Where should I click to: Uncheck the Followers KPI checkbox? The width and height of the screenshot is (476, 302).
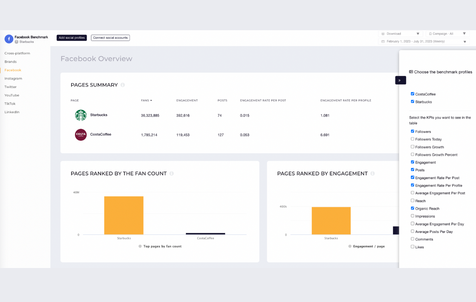[413, 131]
